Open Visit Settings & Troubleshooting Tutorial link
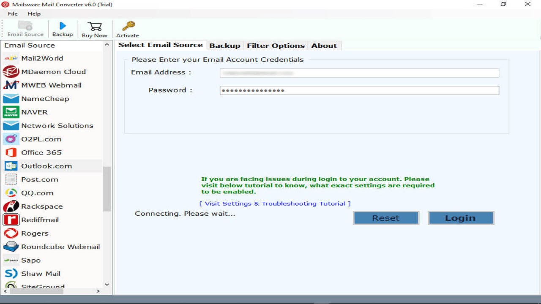541x304 pixels. tap(275, 204)
